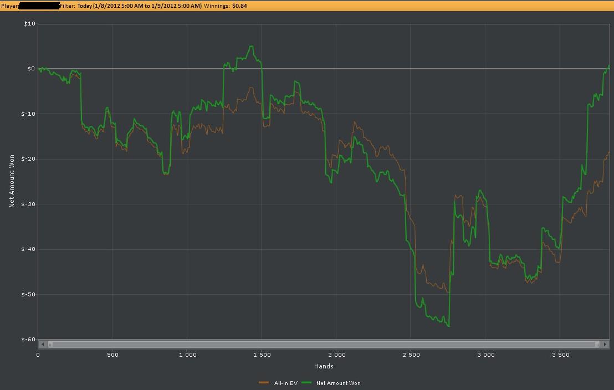Click the $-60 label on y-axis
The height and width of the screenshot is (390, 614).
[x=28, y=339]
